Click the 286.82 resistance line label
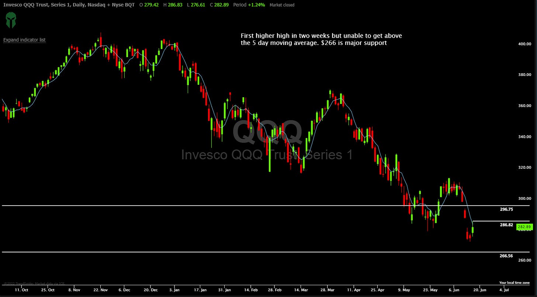 point(506,224)
